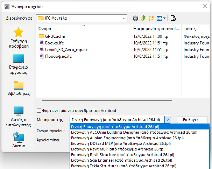Image resolution: width=212 pixels, height=169 pixels.
Task: Choose Εισαγωγή DDScad MEP option
Action: click(x=140, y=143)
